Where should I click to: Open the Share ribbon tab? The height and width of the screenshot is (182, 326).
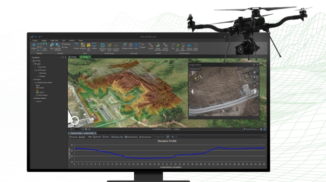click(81, 41)
